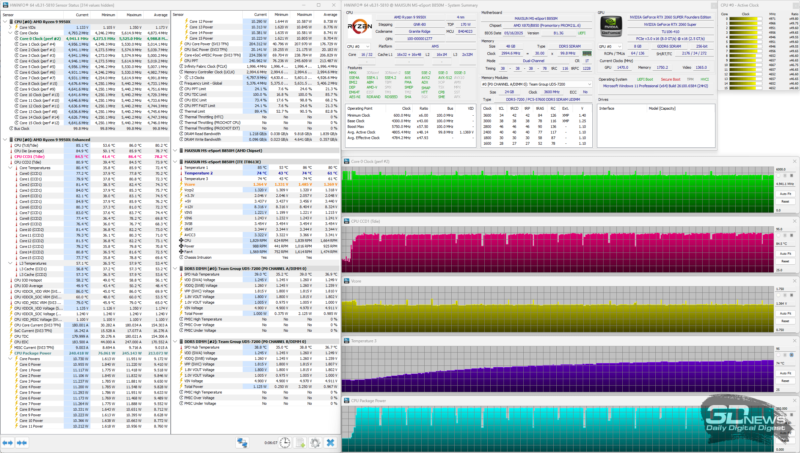
Task: Click the Current column header in left pane
Action: pos(77,15)
